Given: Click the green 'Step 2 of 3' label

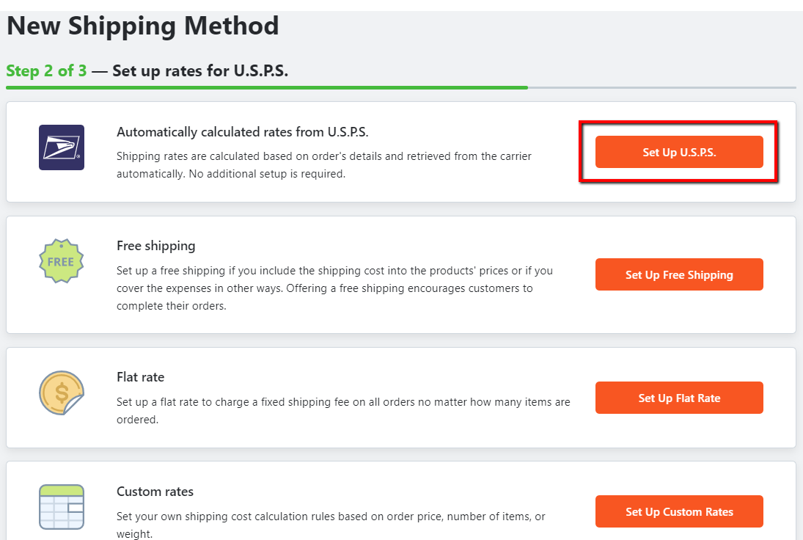Looking at the screenshot, I should point(46,71).
